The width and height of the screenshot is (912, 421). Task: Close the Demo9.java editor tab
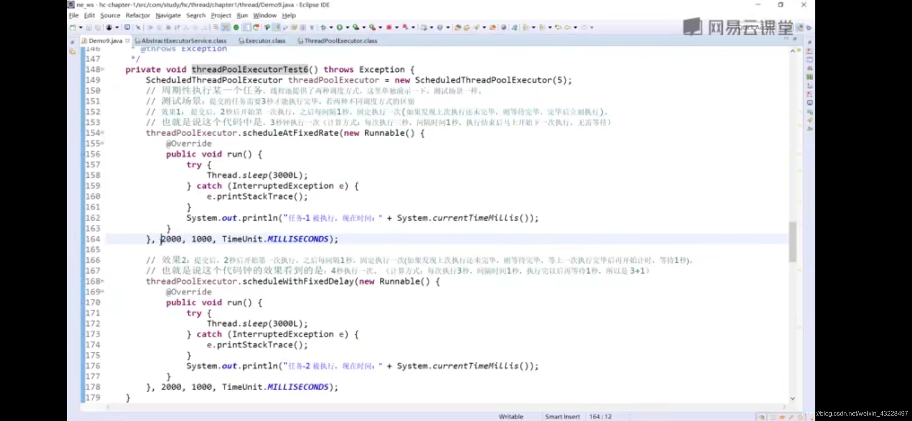pyautogui.click(x=127, y=41)
